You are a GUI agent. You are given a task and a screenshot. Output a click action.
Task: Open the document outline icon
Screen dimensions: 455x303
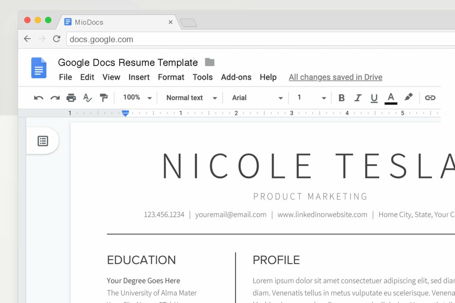coord(43,141)
